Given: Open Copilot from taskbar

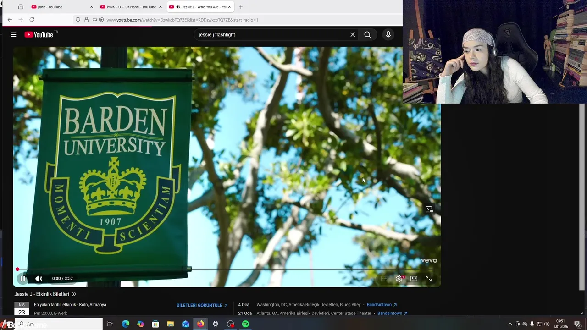Looking at the screenshot, I should (140, 324).
